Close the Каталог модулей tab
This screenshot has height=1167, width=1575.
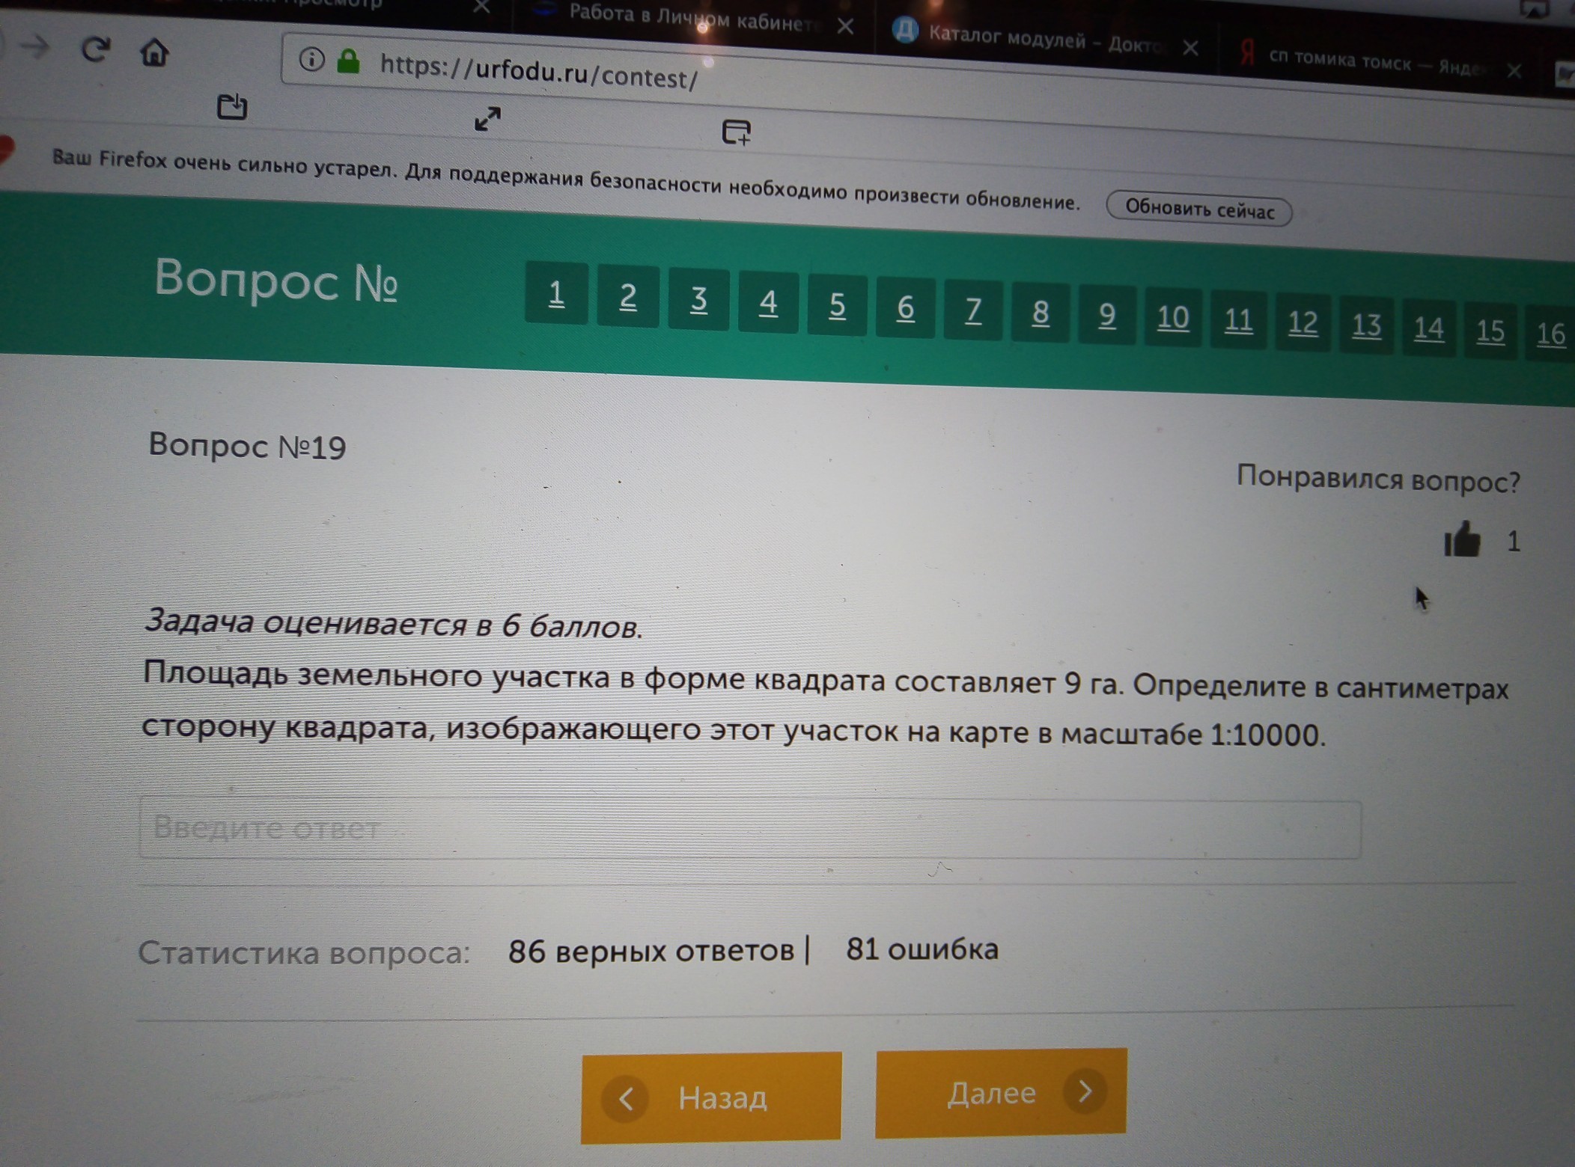click(x=1190, y=49)
